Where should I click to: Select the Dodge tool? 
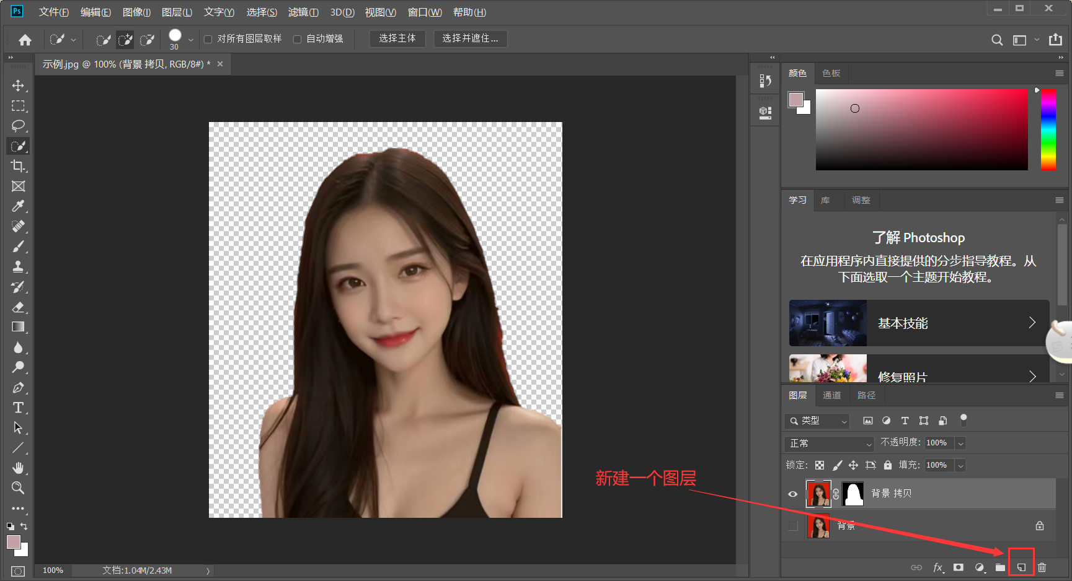coord(18,367)
